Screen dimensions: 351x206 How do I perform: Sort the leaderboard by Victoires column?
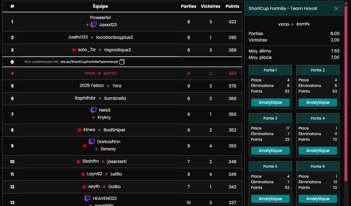210,6
